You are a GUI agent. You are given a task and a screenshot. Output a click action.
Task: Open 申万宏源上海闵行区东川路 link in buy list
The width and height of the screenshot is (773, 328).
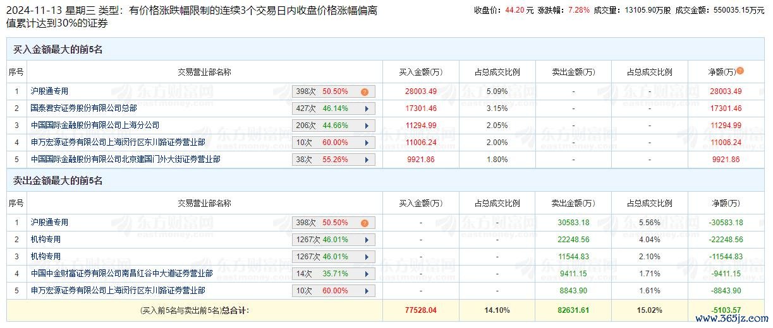(118, 143)
